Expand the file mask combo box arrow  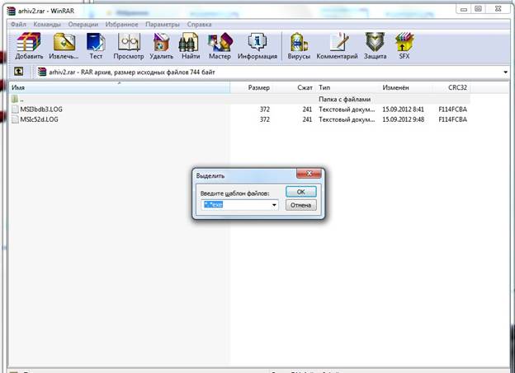coord(274,205)
